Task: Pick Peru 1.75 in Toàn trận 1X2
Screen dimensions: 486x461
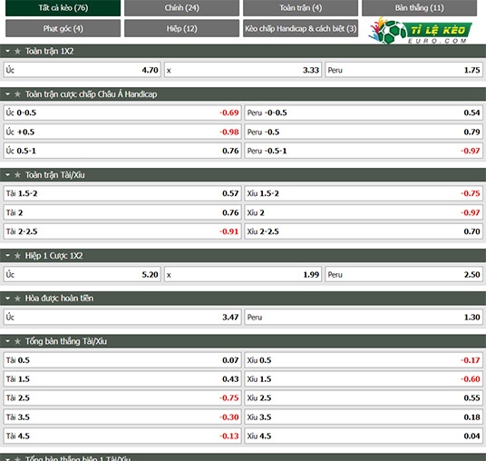Action: pos(403,70)
